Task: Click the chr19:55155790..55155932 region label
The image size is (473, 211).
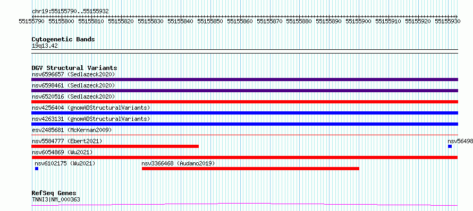Action: point(70,11)
